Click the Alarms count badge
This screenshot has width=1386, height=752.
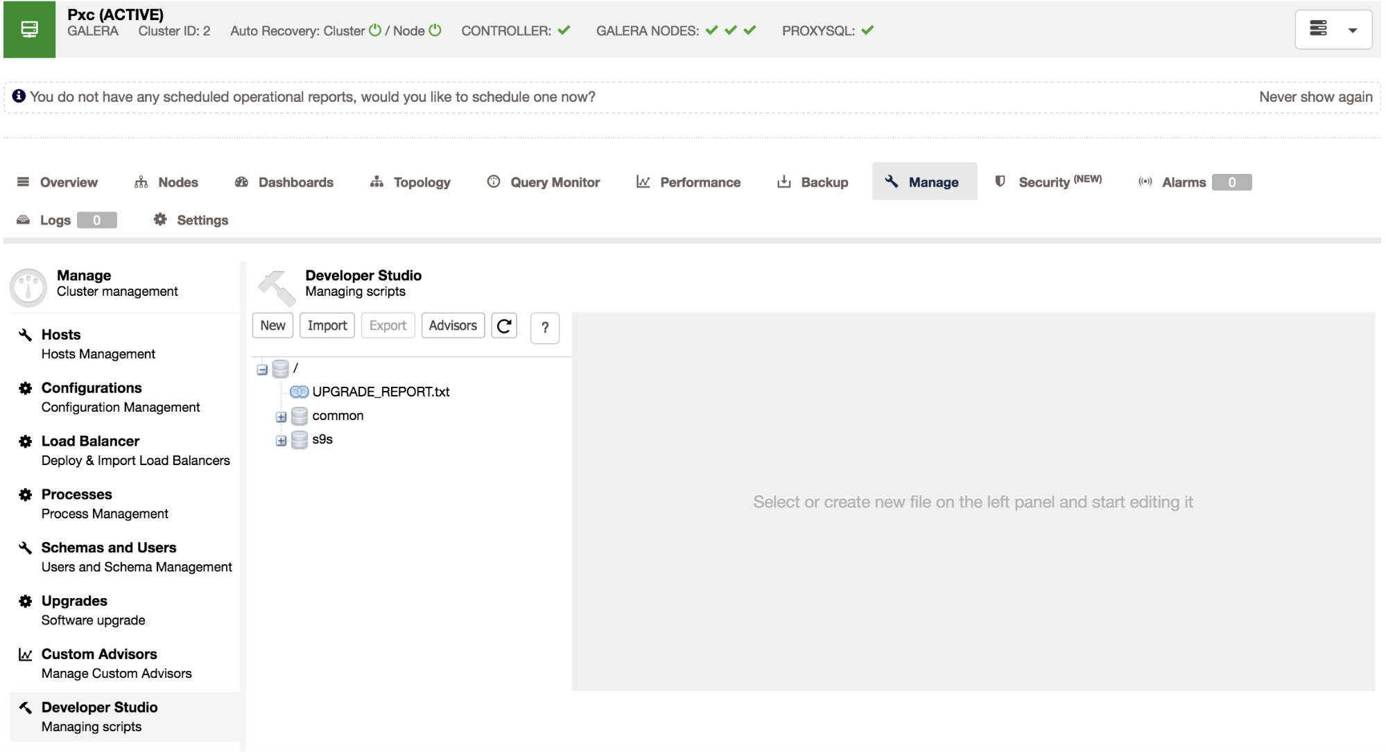[1232, 182]
